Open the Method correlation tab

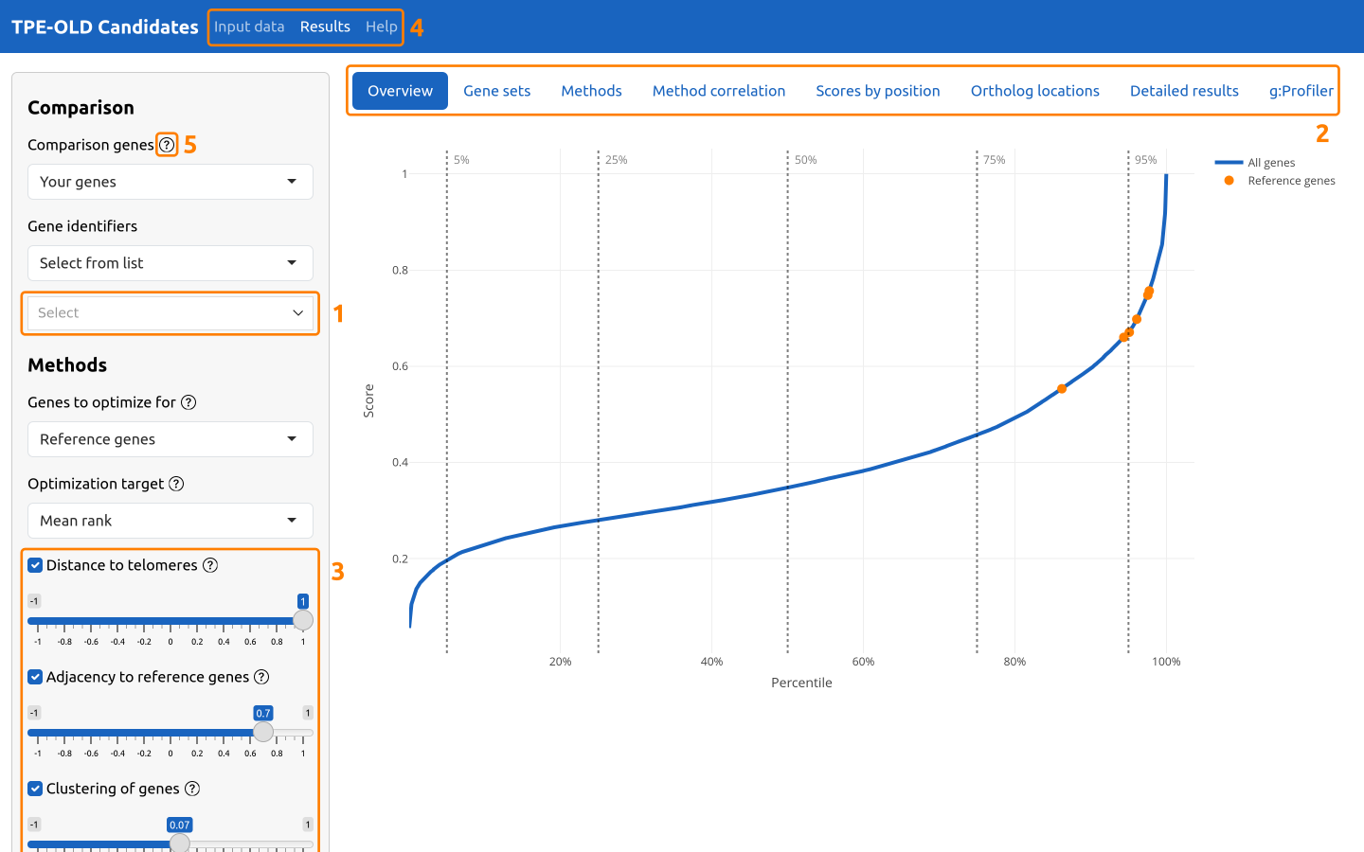tap(718, 90)
